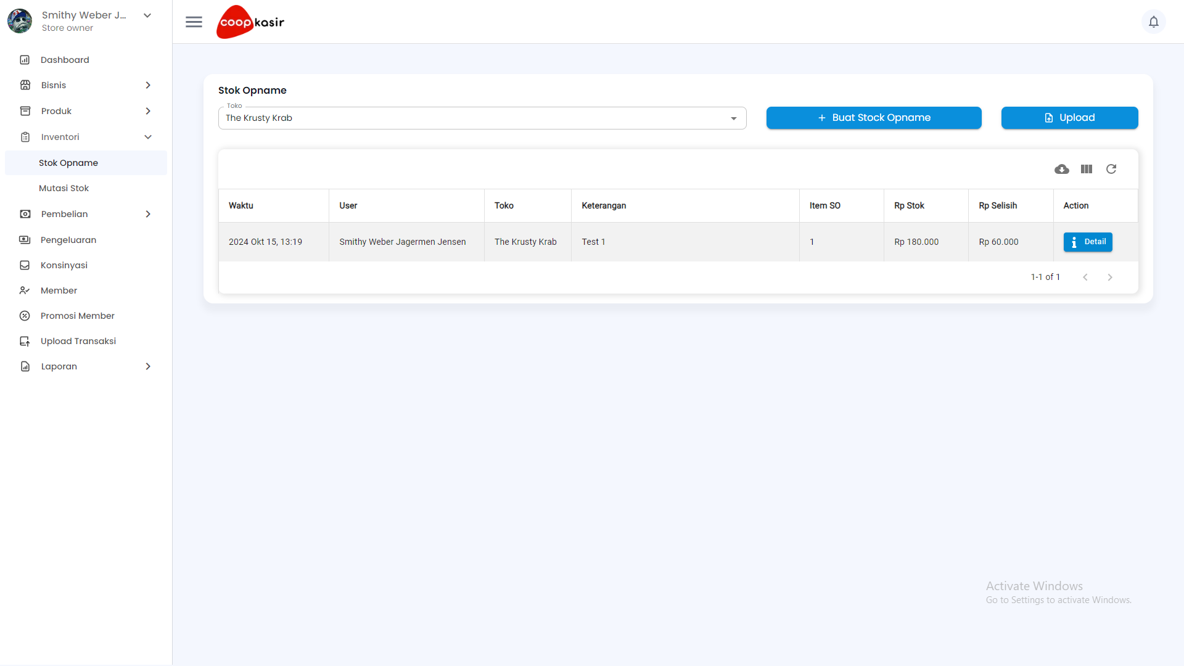The height and width of the screenshot is (666, 1184).
Task: Click the hamburger menu icon
Action: (194, 22)
